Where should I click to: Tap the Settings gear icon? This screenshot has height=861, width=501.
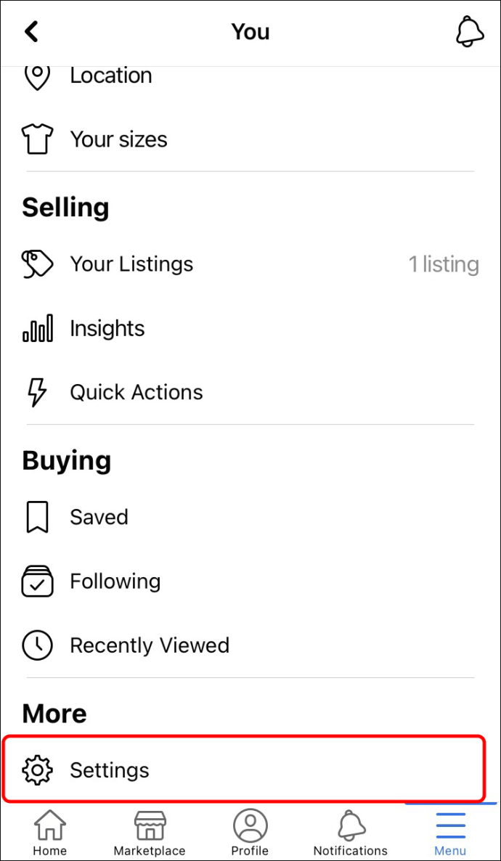[37, 770]
